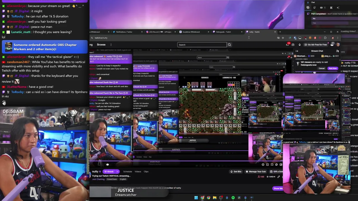This screenshot has width=358, height=201.
Task: Click the purple Knock button
Action: tap(109, 171)
